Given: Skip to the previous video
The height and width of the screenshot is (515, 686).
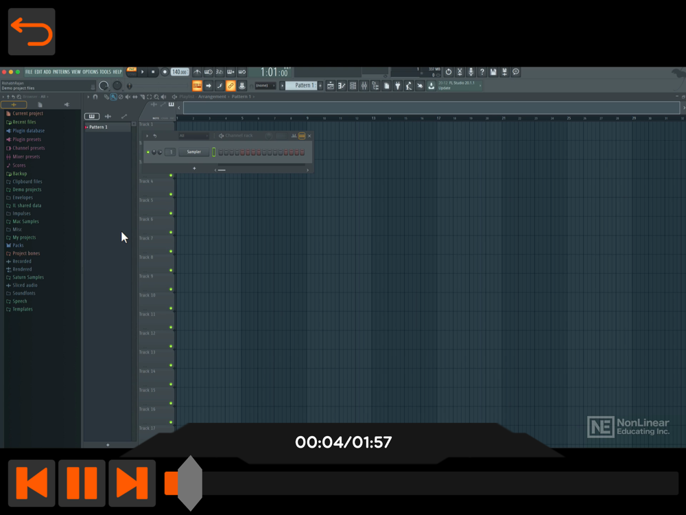Looking at the screenshot, I should (32, 483).
